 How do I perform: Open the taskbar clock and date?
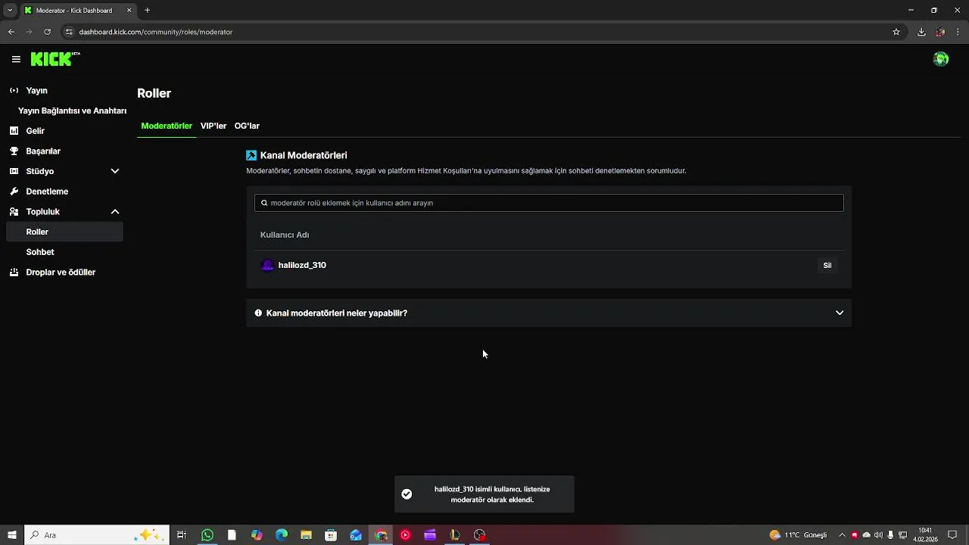[x=925, y=535]
